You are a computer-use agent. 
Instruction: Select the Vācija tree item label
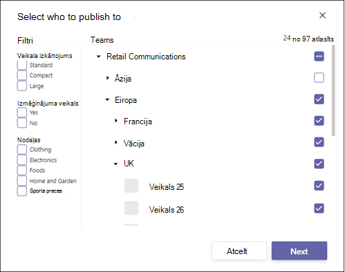point(134,144)
